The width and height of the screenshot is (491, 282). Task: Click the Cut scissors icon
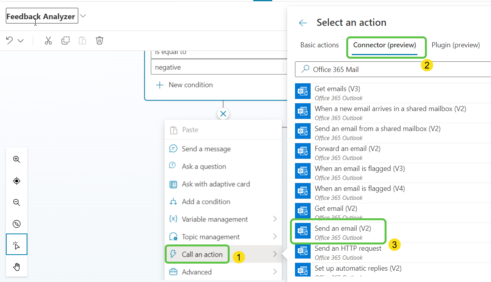click(48, 41)
